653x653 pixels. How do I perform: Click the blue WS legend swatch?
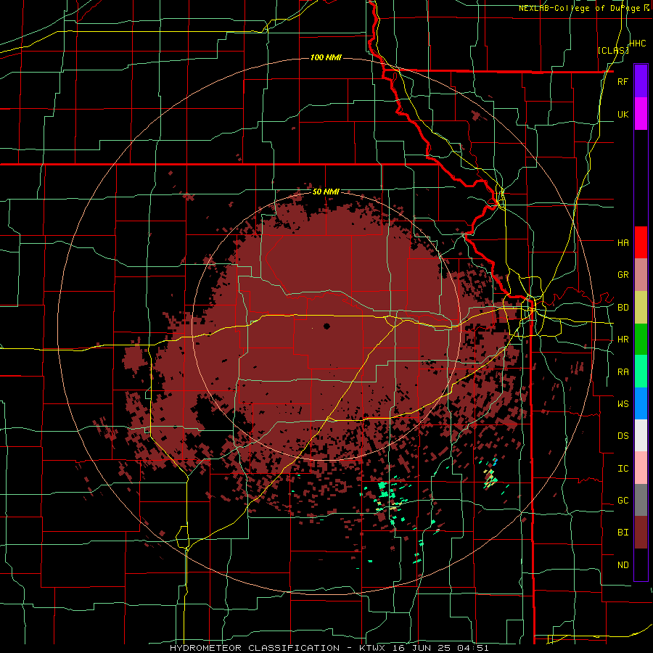pos(641,403)
